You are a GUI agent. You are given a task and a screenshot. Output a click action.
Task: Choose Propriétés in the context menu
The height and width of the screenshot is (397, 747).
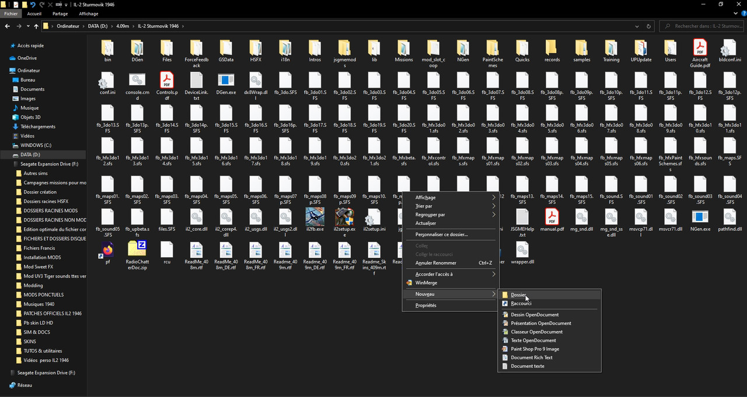(451, 305)
